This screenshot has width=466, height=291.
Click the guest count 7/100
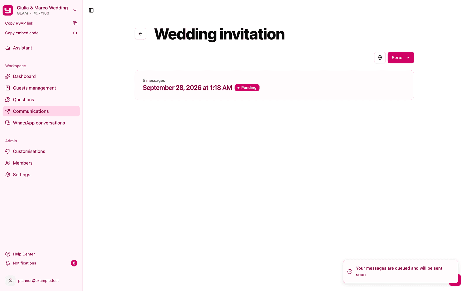pyautogui.click(x=41, y=13)
